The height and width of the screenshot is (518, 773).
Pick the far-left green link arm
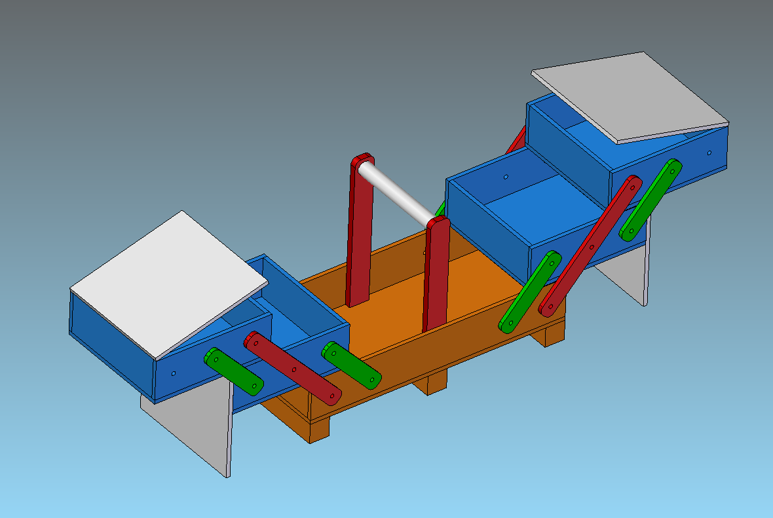click(234, 371)
